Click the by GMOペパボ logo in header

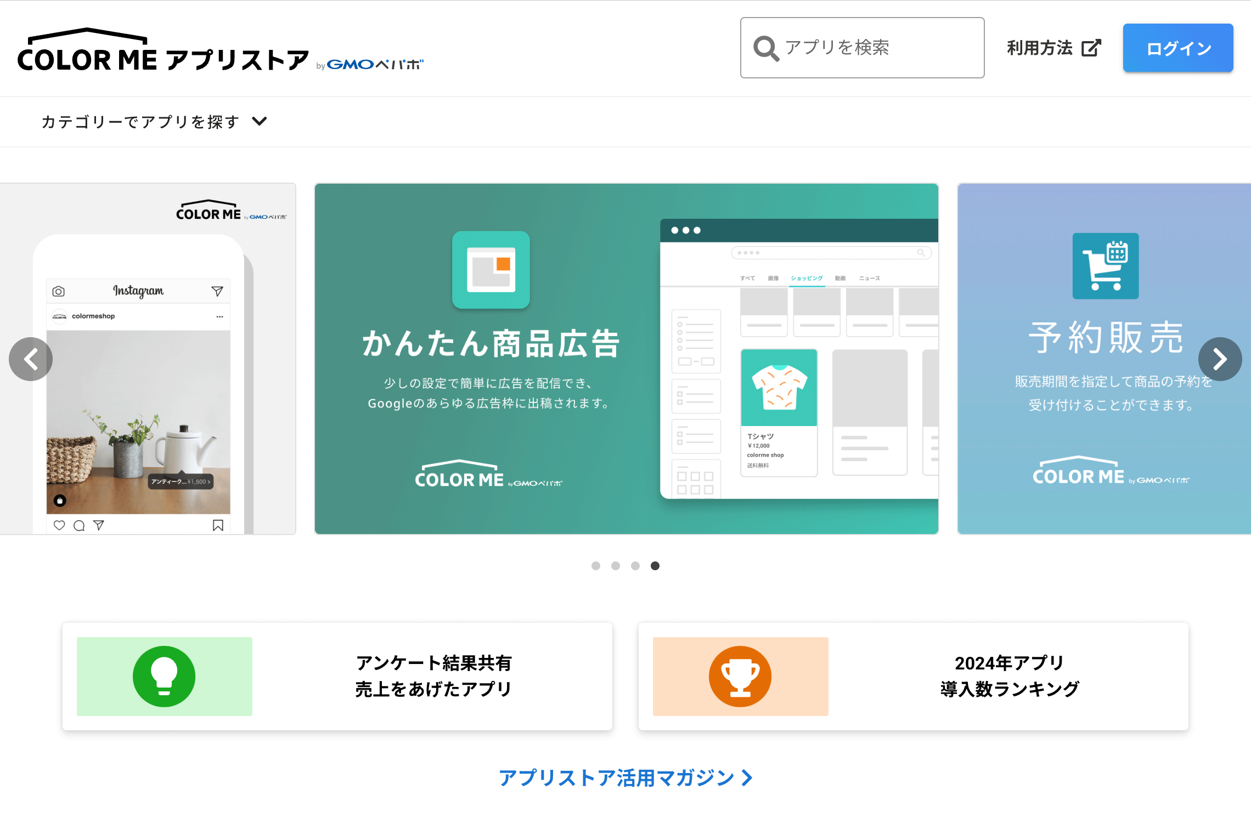click(x=370, y=65)
